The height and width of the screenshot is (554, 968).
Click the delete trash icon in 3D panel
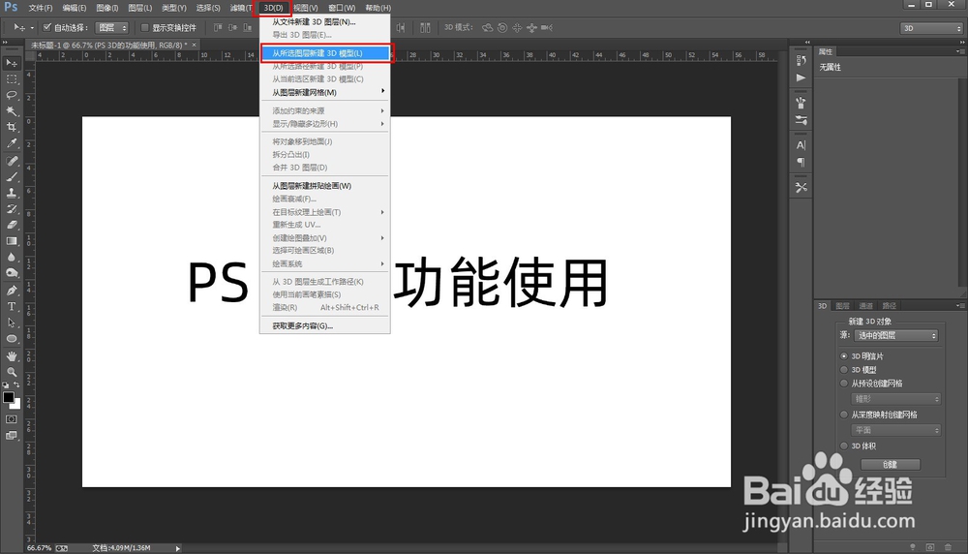click(949, 547)
